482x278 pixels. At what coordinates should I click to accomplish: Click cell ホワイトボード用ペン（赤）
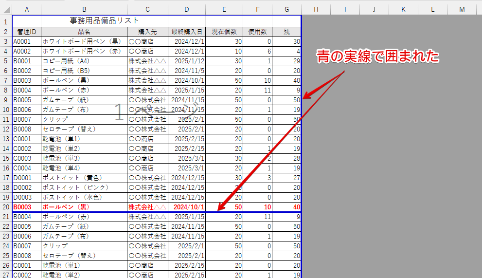pyautogui.click(x=84, y=51)
